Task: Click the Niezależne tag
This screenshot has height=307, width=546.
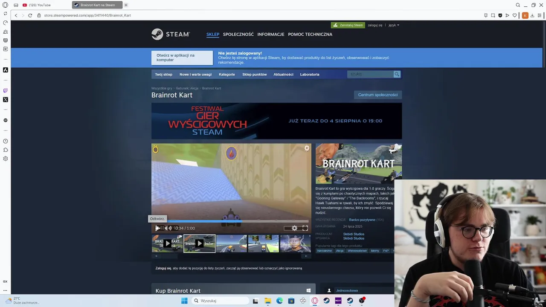Action: (x=324, y=251)
